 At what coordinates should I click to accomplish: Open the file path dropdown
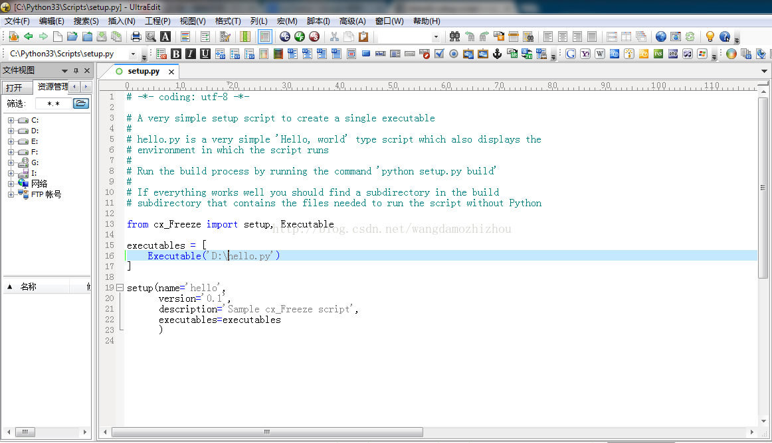tap(134, 53)
